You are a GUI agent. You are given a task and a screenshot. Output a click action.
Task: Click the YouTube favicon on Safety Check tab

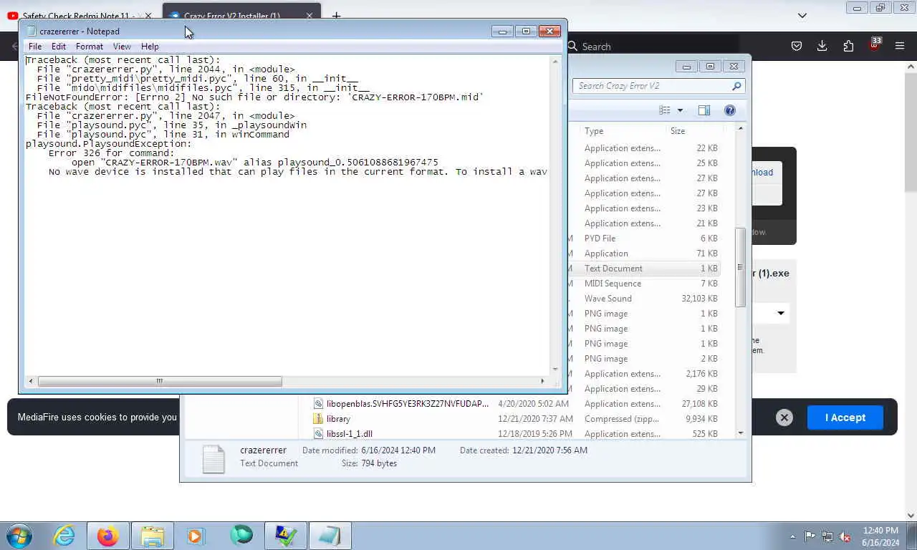pyautogui.click(x=12, y=16)
